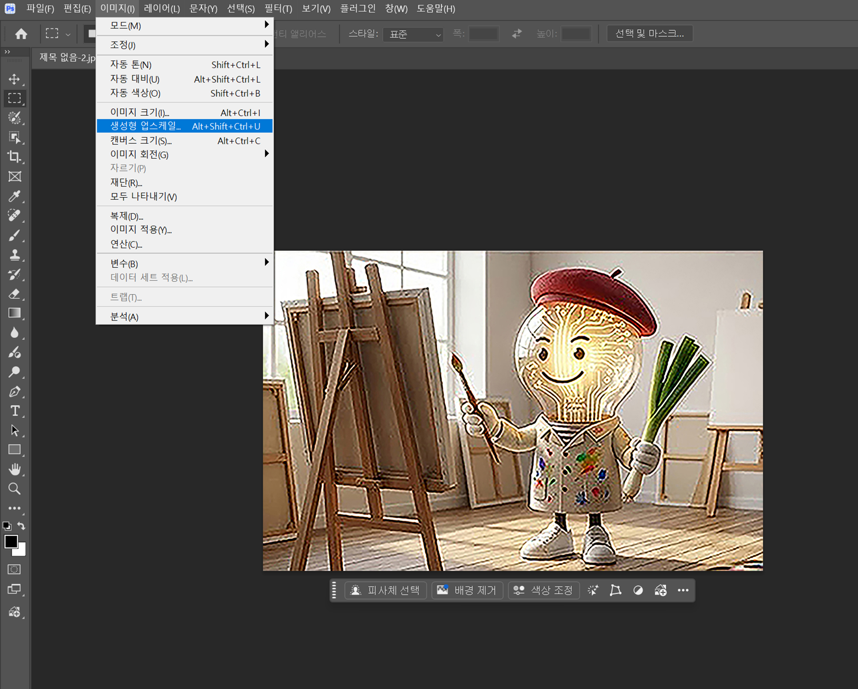Reset default foreground/background colors
Screen dimensions: 858x689
click(x=7, y=526)
